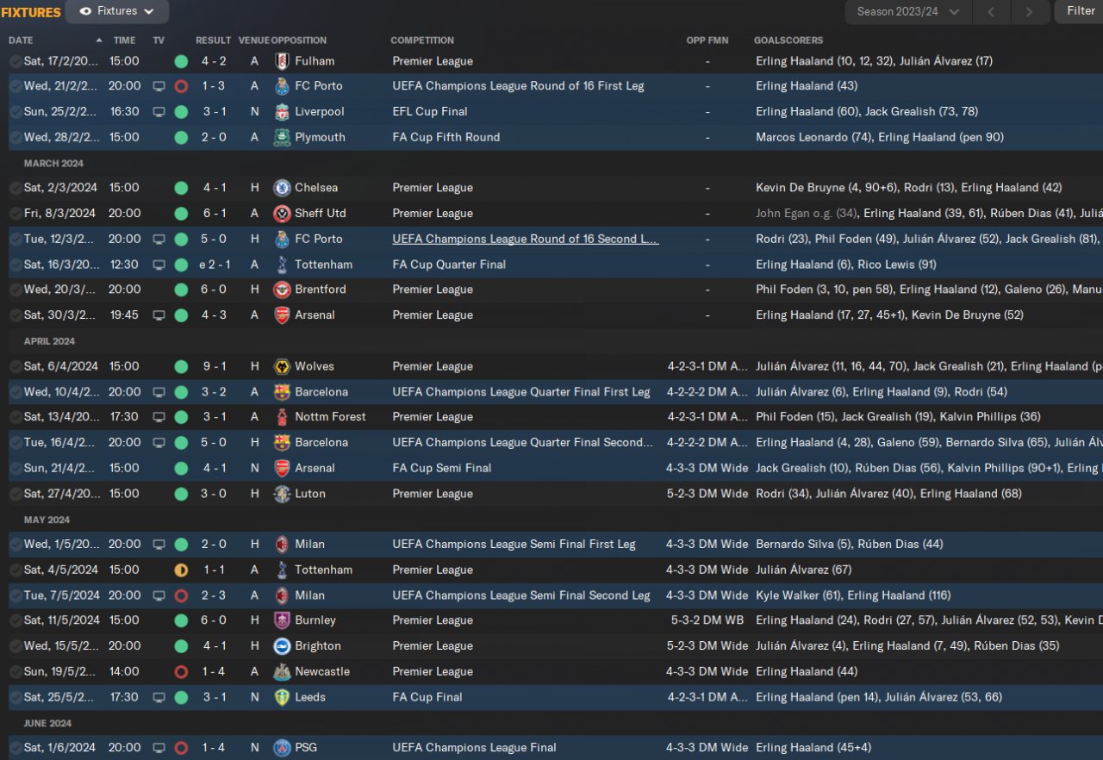
Task: Select the Brentford club badge
Action: pos(282,290)
